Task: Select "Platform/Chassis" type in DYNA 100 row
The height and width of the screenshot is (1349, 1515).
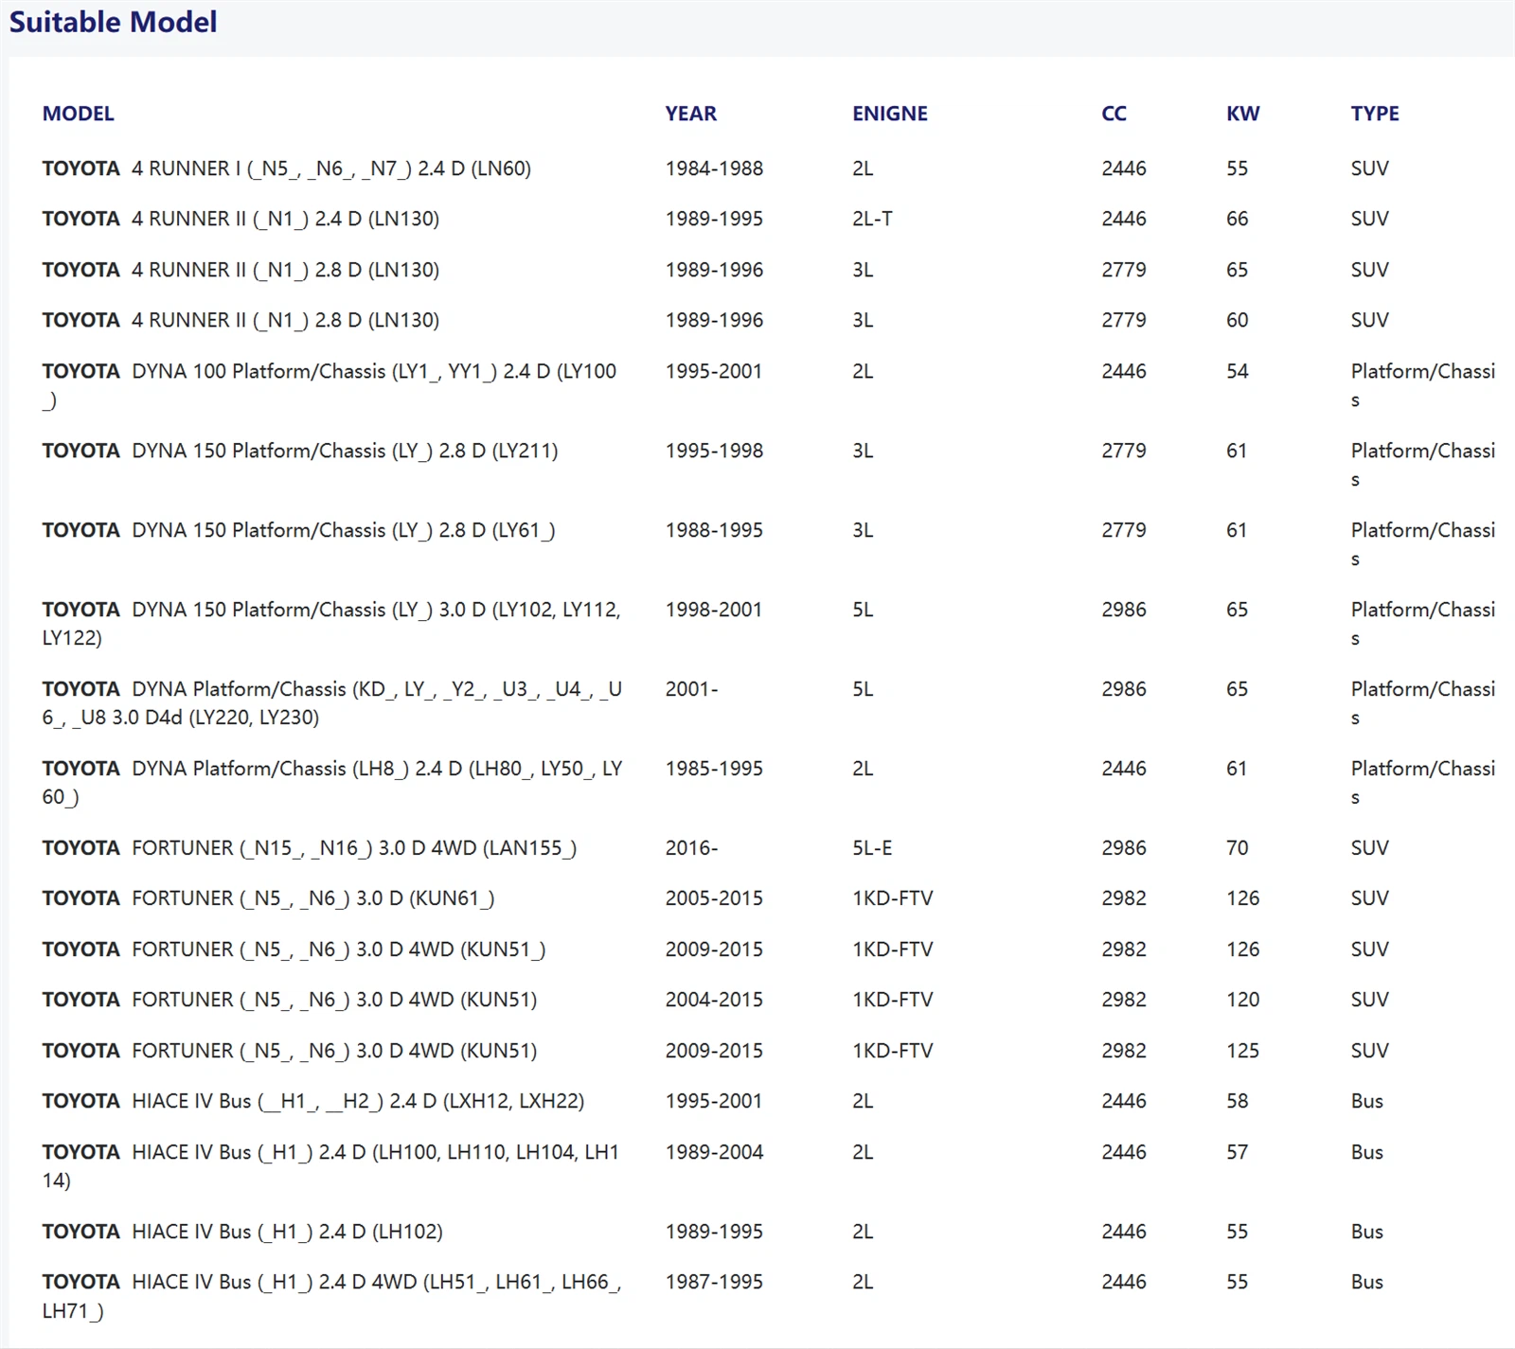Action: tap(1423, 385)
